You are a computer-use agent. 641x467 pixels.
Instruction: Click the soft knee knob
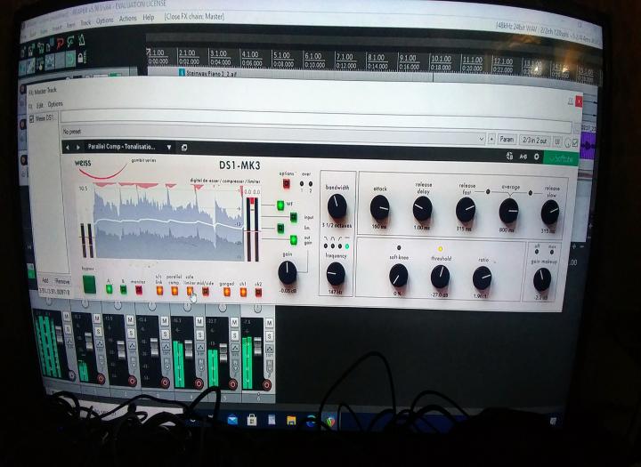pos(398,276)
